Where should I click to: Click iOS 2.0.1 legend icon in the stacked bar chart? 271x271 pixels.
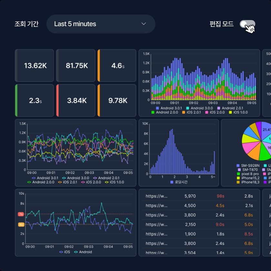click(x=184, y=112)
